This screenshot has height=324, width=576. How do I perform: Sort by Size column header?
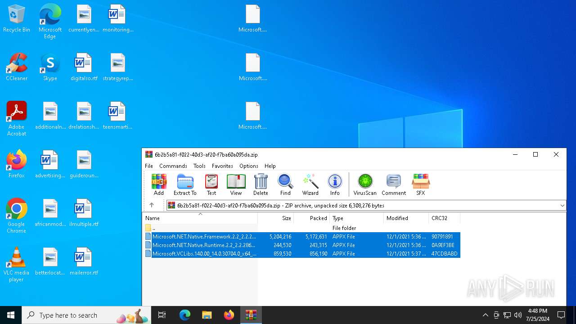(275, 218)
